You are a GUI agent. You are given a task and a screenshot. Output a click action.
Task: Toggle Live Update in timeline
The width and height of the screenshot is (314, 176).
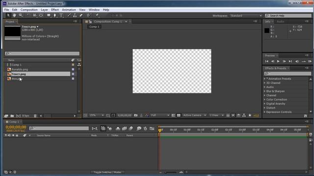(x=103, y=129)
